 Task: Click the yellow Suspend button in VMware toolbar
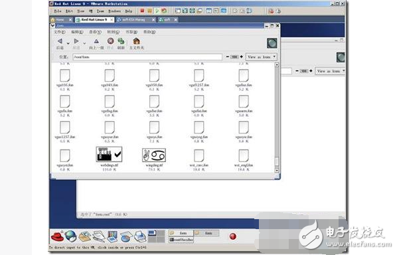tap(149, 11)
